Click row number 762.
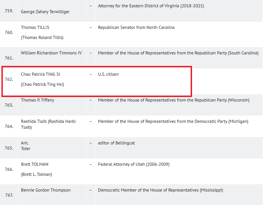The height and width of the screenshot is (205, 264). point(9,79)
